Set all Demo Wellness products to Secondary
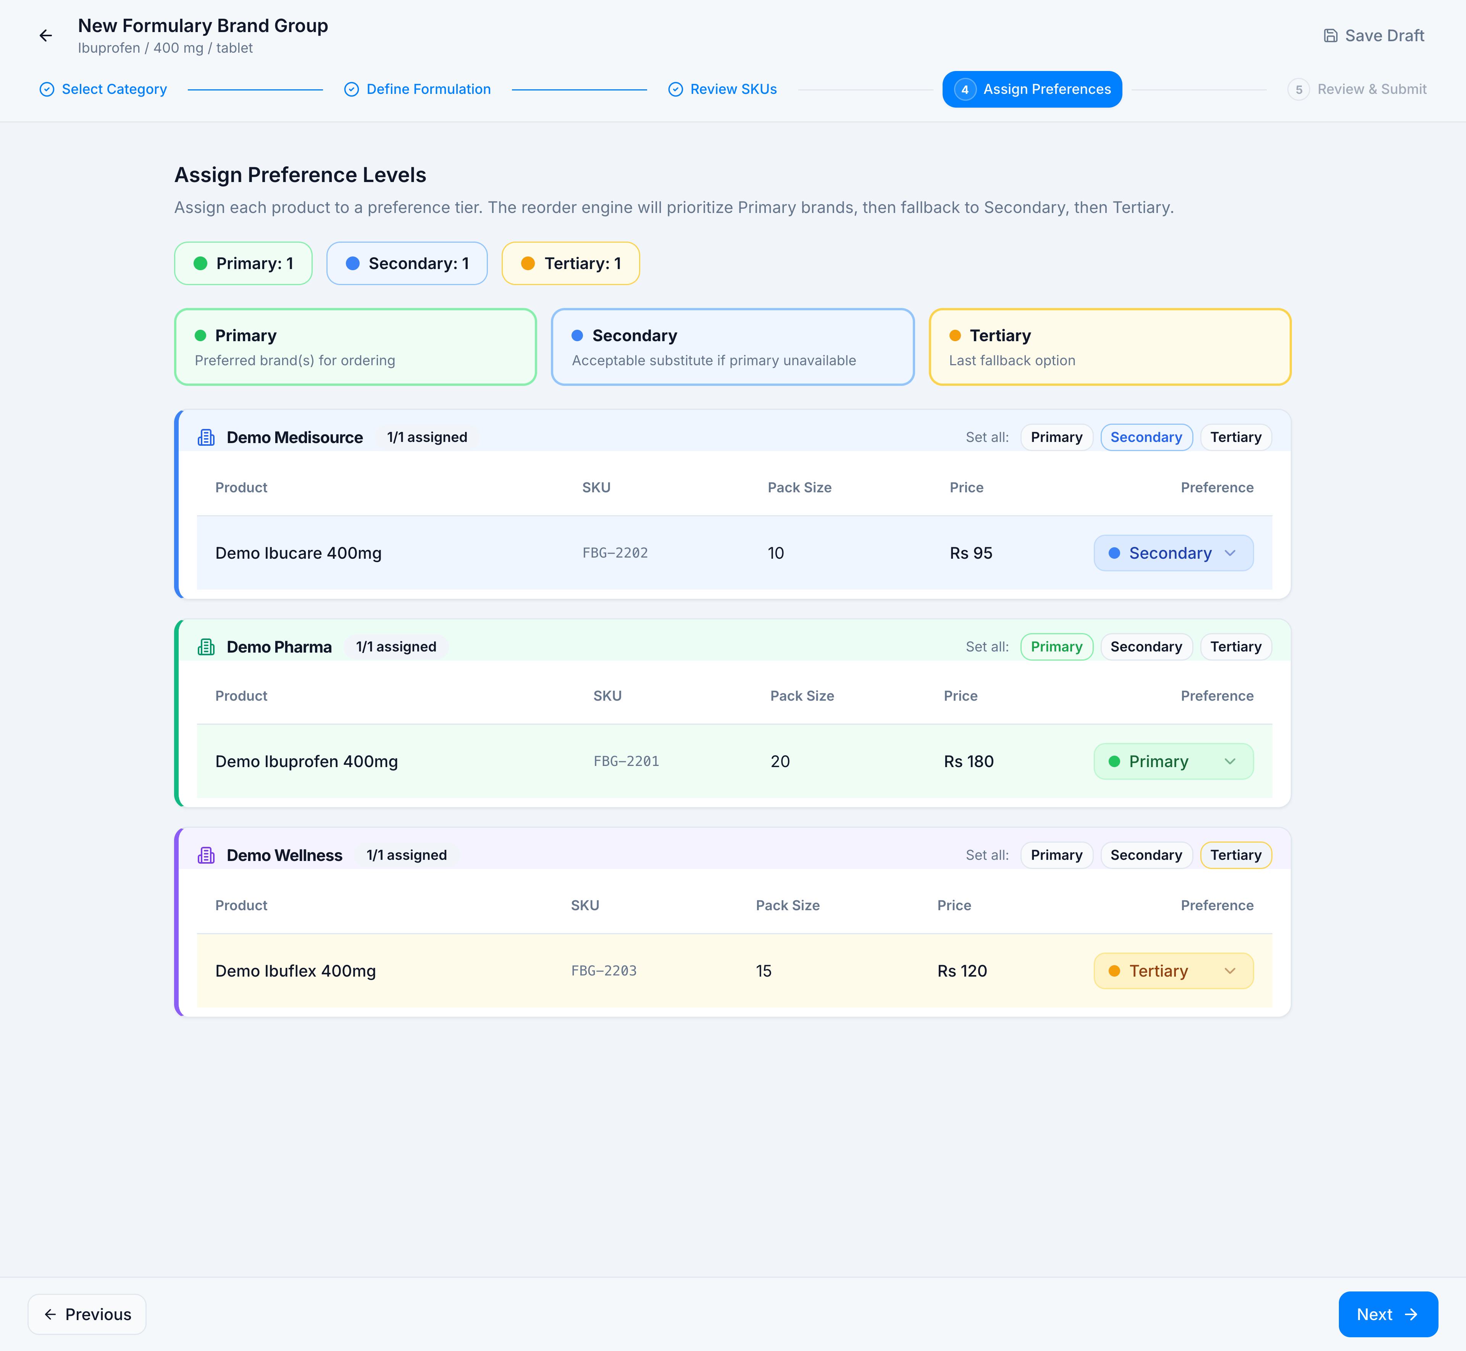 1146,855
